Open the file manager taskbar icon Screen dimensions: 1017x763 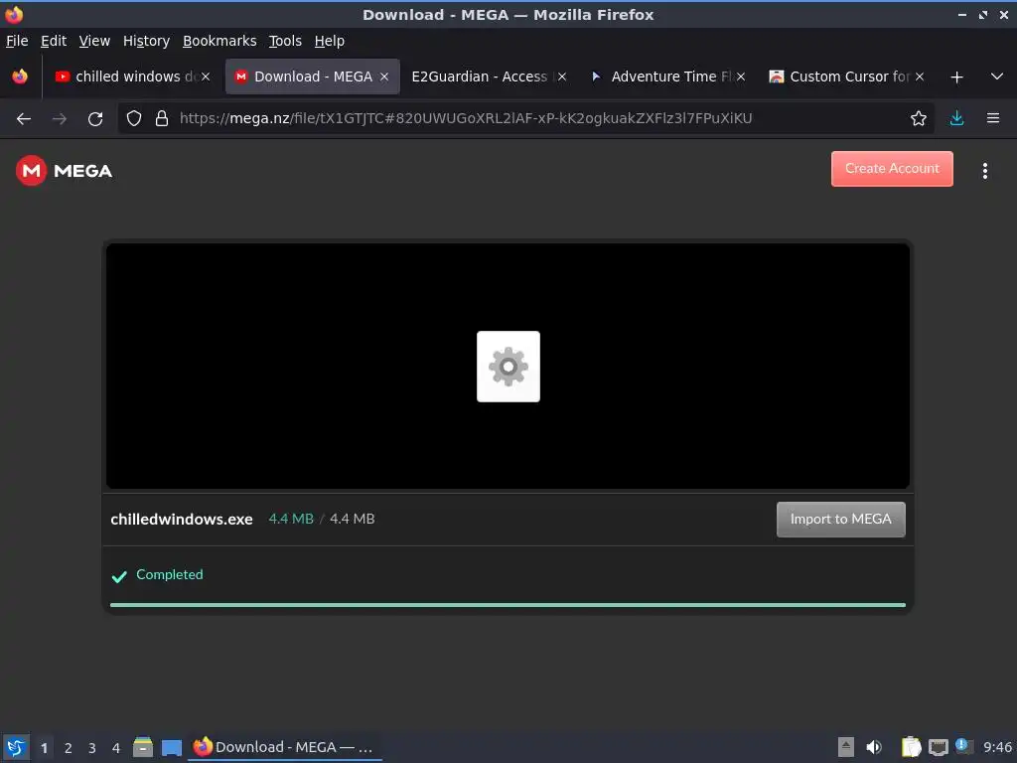pyautogui.click(x=143, y=747)
